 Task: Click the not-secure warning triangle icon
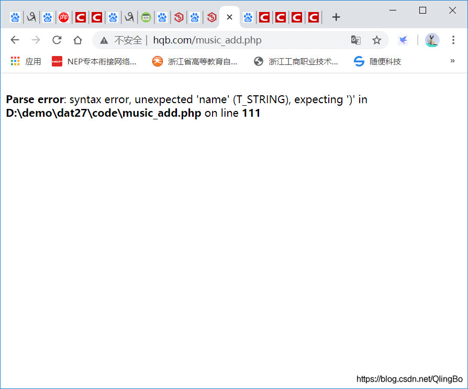pyautogui.click(x=104, y=40)
